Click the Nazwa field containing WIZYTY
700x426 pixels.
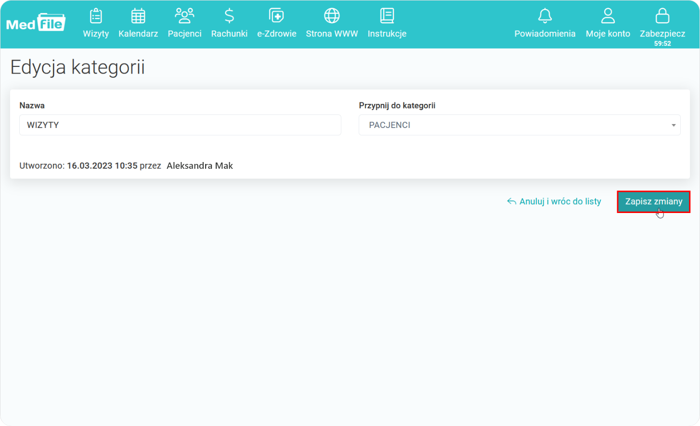coord(180,125)
